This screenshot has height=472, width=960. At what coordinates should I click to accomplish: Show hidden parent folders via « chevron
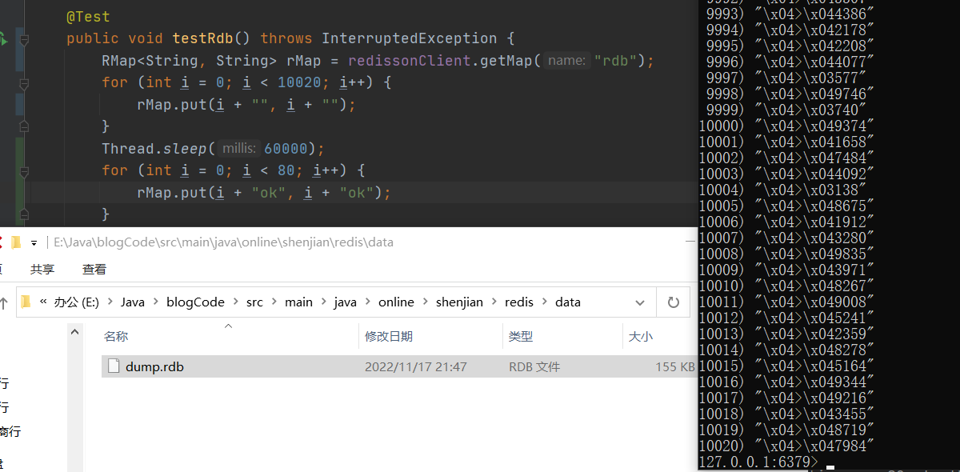(x=43, y=302)
